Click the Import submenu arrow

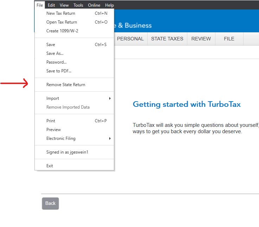click(110, 98)
